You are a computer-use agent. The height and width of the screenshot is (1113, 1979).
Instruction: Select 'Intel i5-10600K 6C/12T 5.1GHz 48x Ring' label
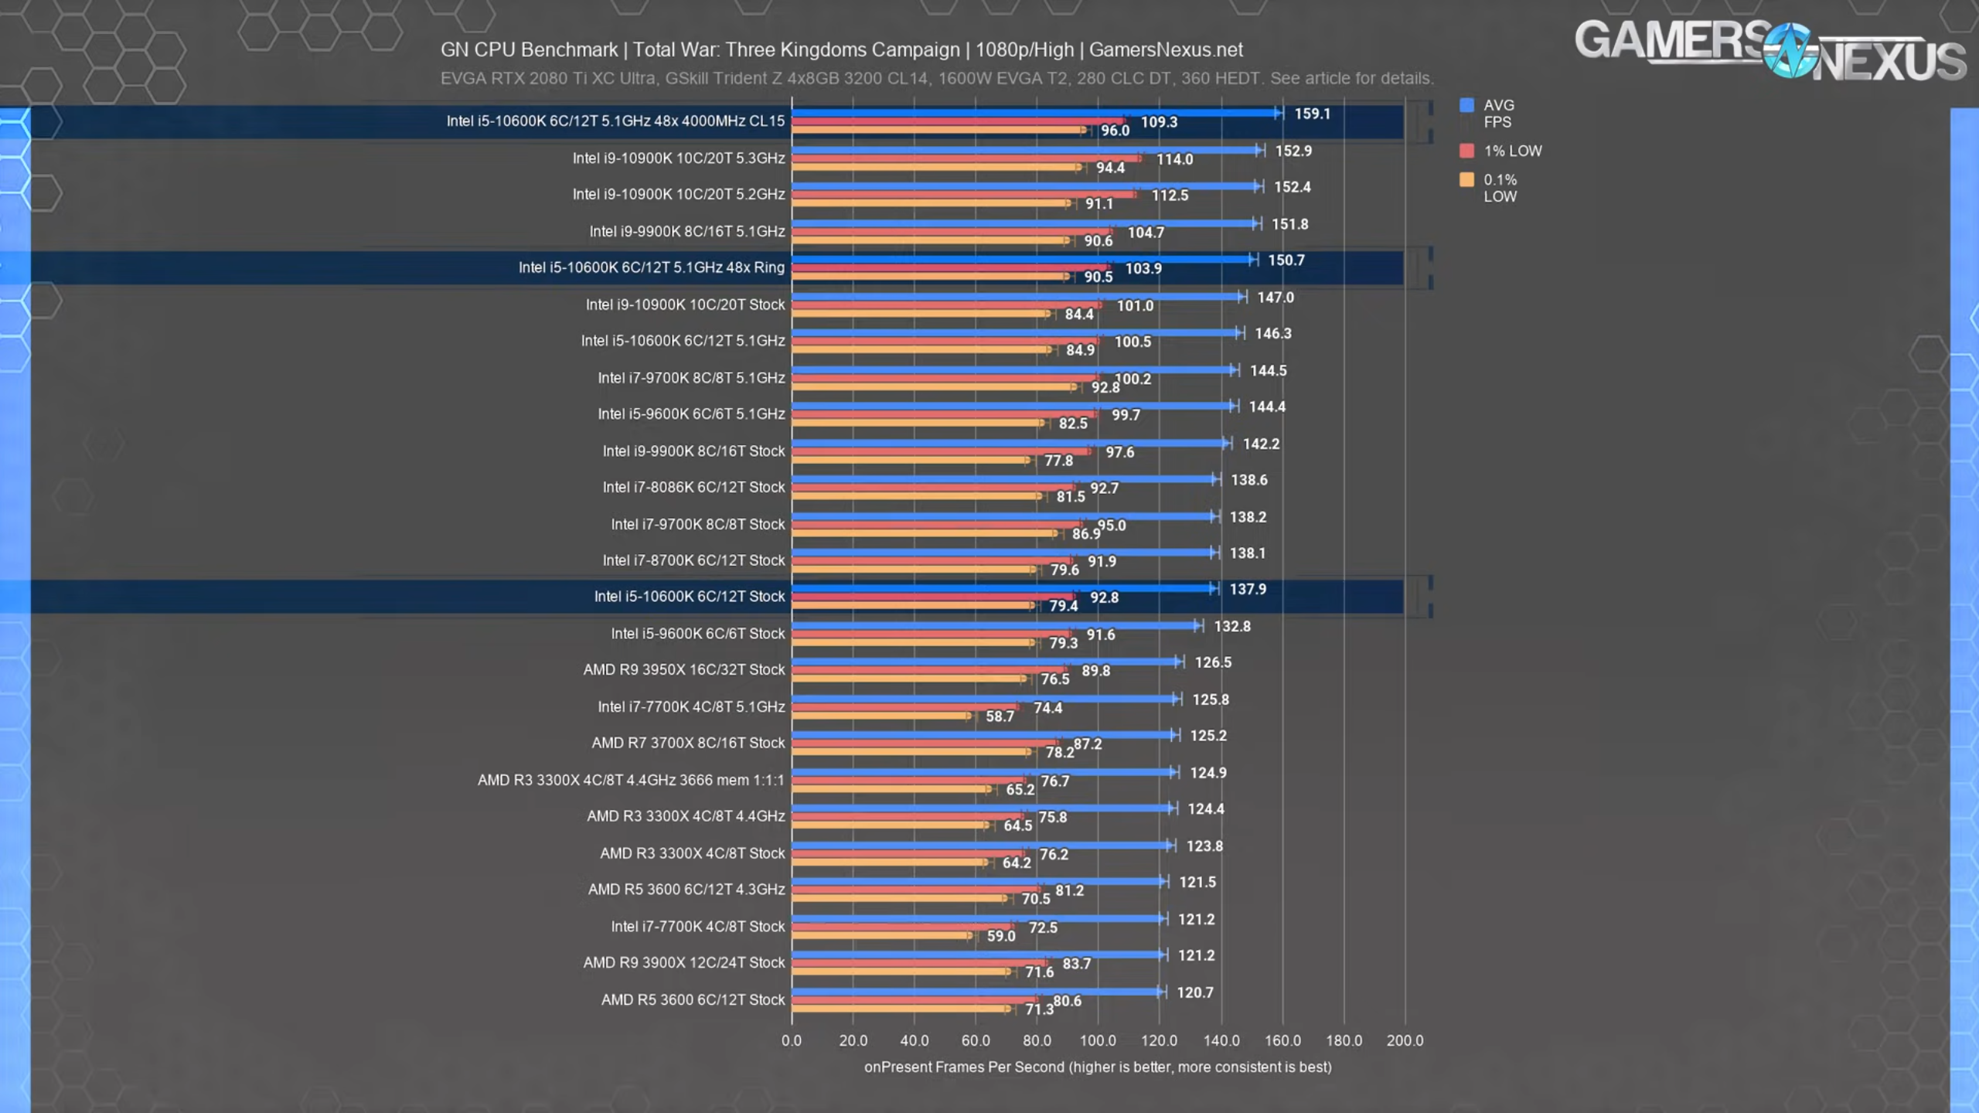pyautogui.click(x=652, y=267)
